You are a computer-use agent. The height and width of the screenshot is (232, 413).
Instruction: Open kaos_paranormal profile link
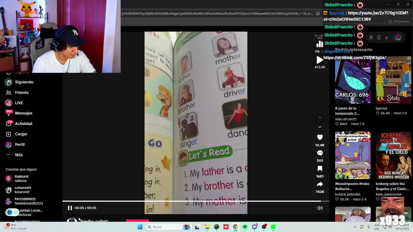point(388,194)
